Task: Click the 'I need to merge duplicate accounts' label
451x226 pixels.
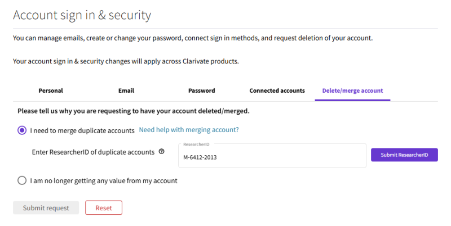Action: [82, 130]
